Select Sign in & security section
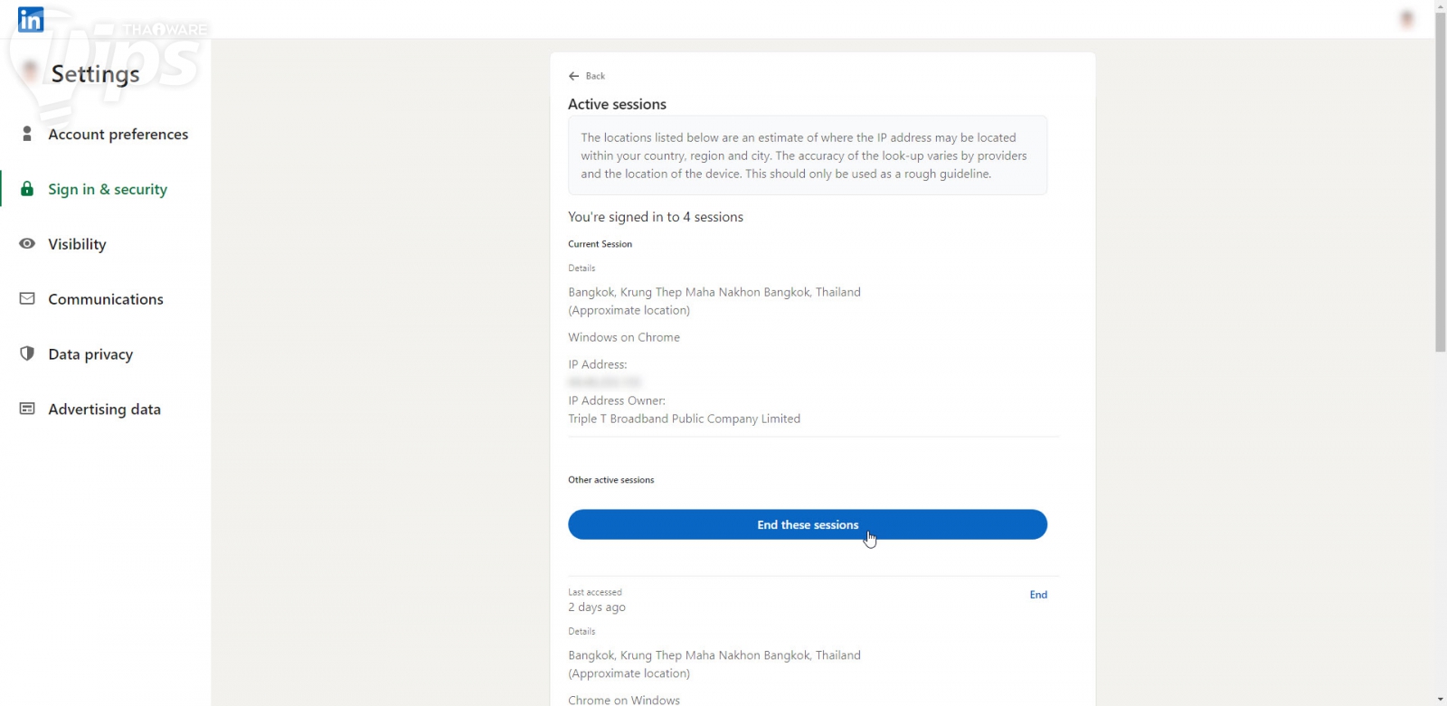The image size is (1447, 706). 108,190
